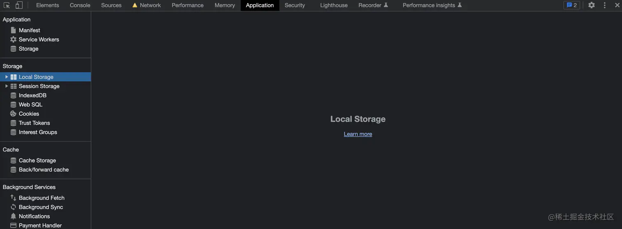Open the Lighthouse tab
The image size is (622, 229).
(x=334, y=5)
